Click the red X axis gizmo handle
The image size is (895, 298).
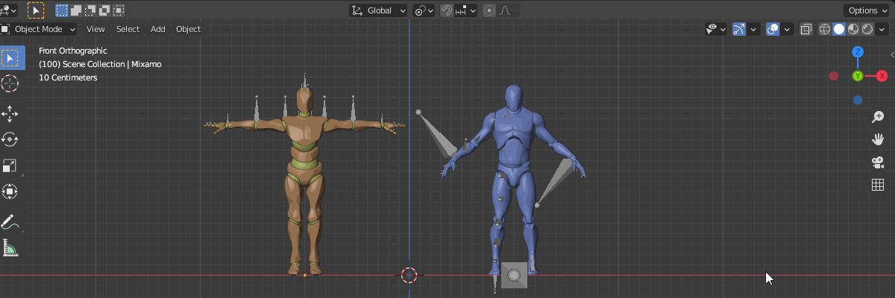pos(882,76)
